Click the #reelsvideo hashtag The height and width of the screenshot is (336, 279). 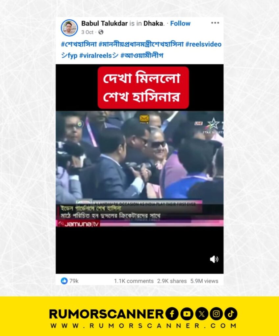pyautogui.click(x=203, y=44)
